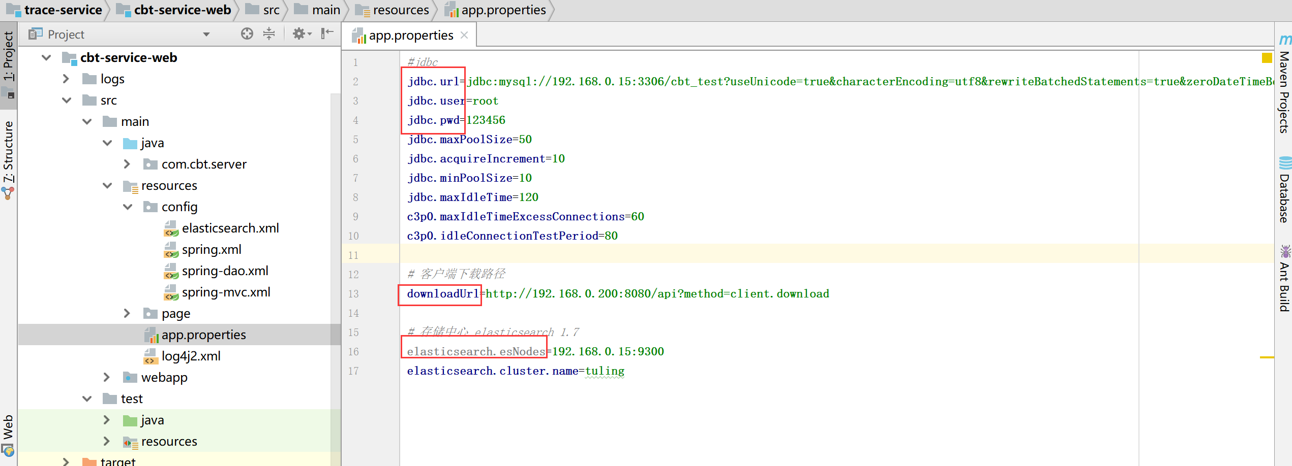The width and height of the screenshot is (1292, 466).
Task: Click trace-service in the breadcrumb bar
Action: coord(54,10)
